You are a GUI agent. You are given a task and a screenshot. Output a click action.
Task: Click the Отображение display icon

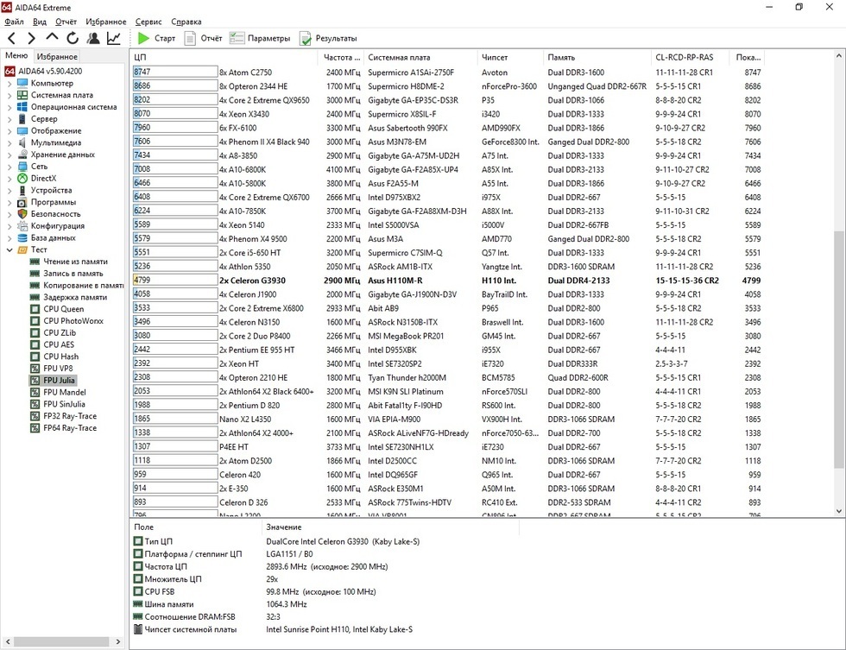click(22, 130)
